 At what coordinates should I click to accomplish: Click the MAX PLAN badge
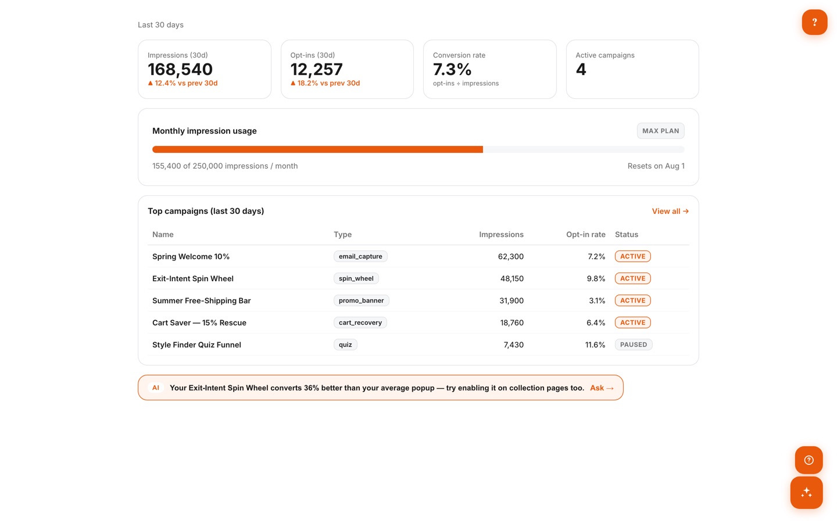click(x=660, y=131)
